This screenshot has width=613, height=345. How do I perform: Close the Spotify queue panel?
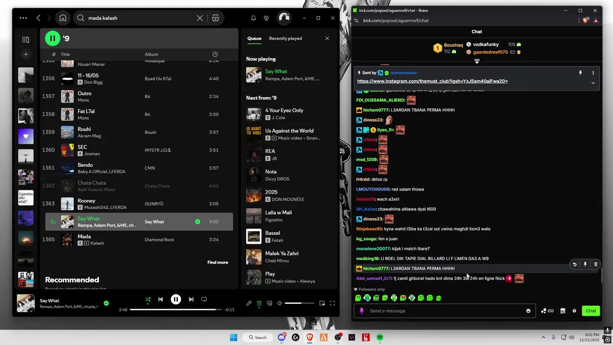click(x=327, y=38)
